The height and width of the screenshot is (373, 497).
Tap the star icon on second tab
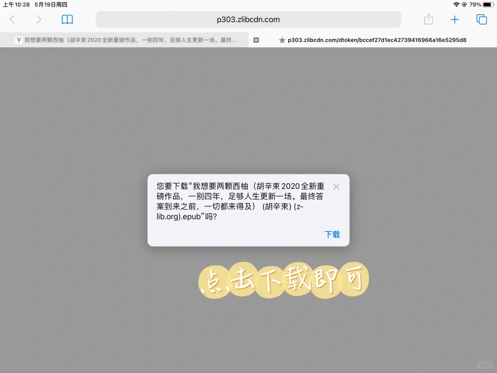[282, 40]
